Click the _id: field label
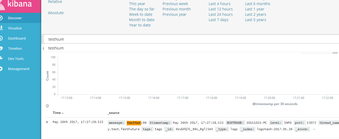This screenshot has width=339, height=139. click(x=169, y=129)
